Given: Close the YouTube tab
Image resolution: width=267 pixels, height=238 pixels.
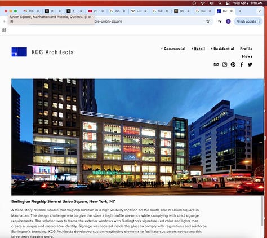Looking at the screenshot, I should (103, 11).
